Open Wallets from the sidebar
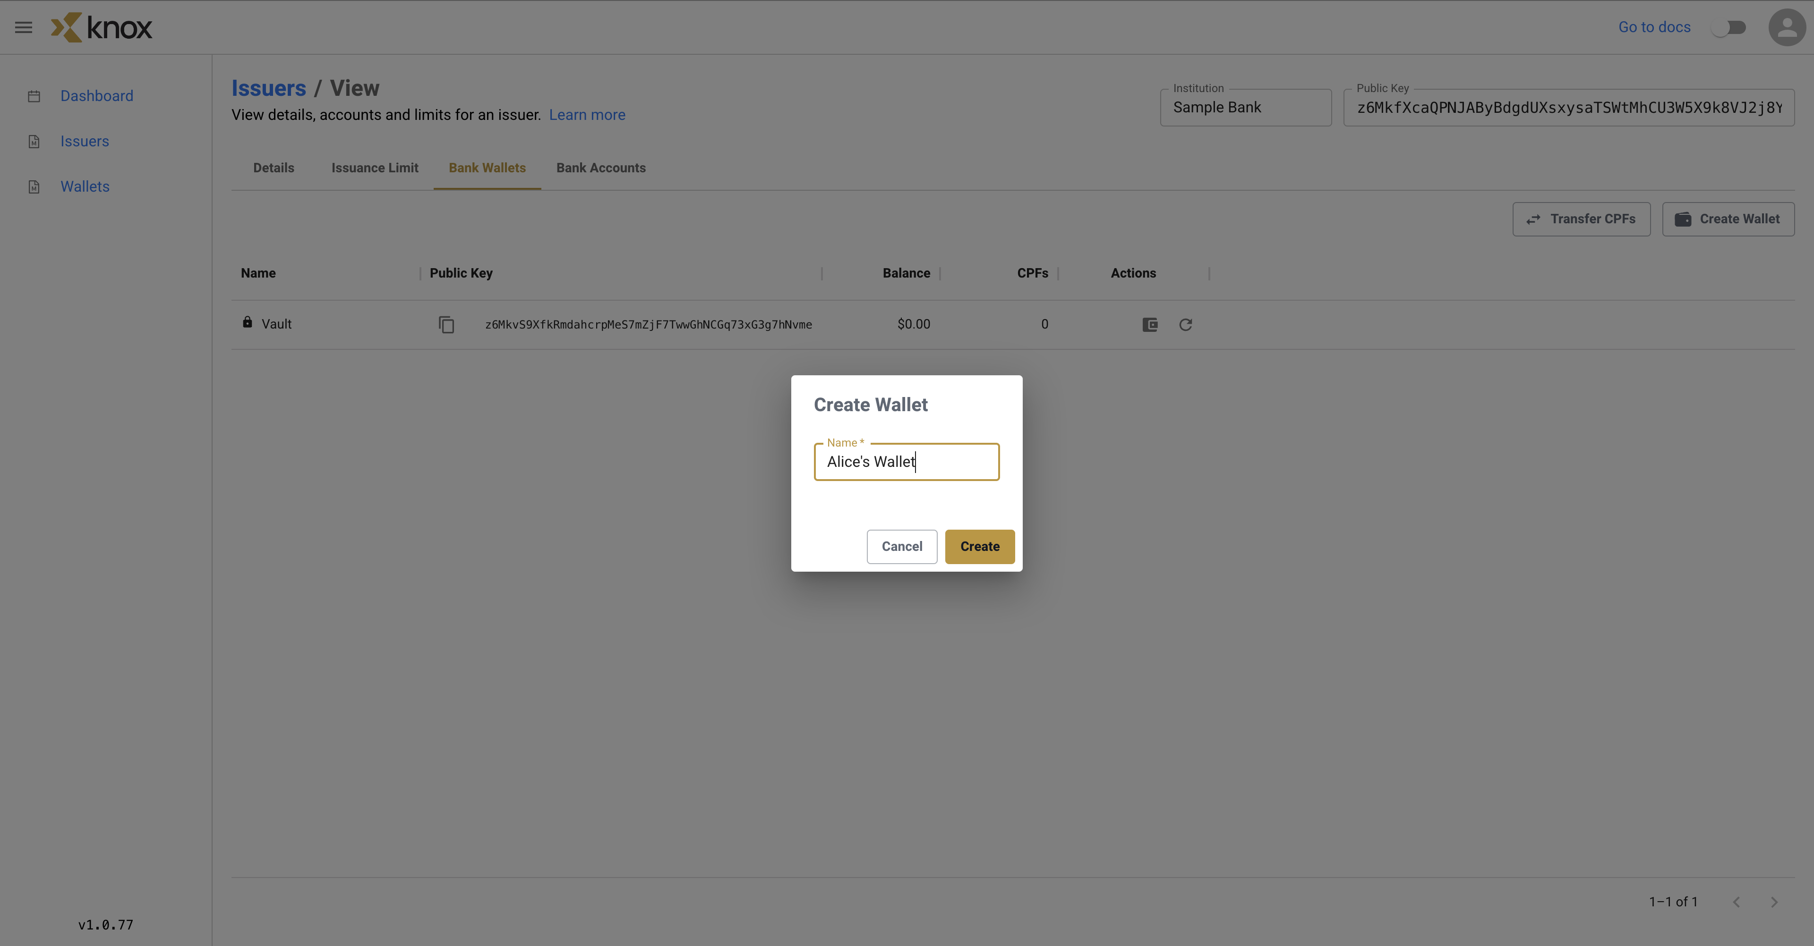The width and height of the screenshot is (1814, 946). [x=85, y=186]
